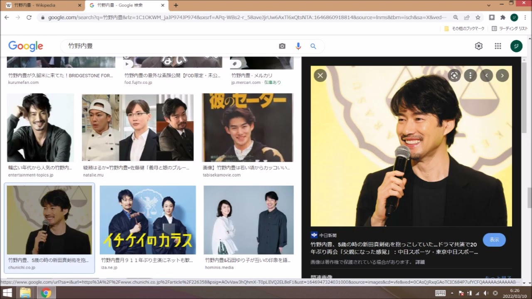Open Google quick settings gear
The height and width of the screenshot is (299, 532).
[x=479, y=46]
